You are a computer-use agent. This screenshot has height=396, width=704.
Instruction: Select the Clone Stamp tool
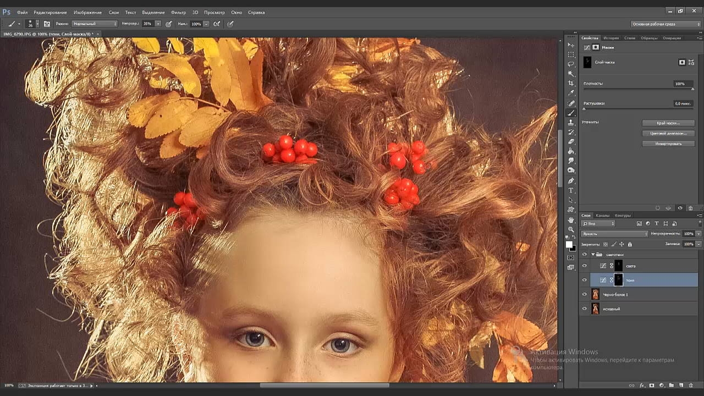click(571, 123)
